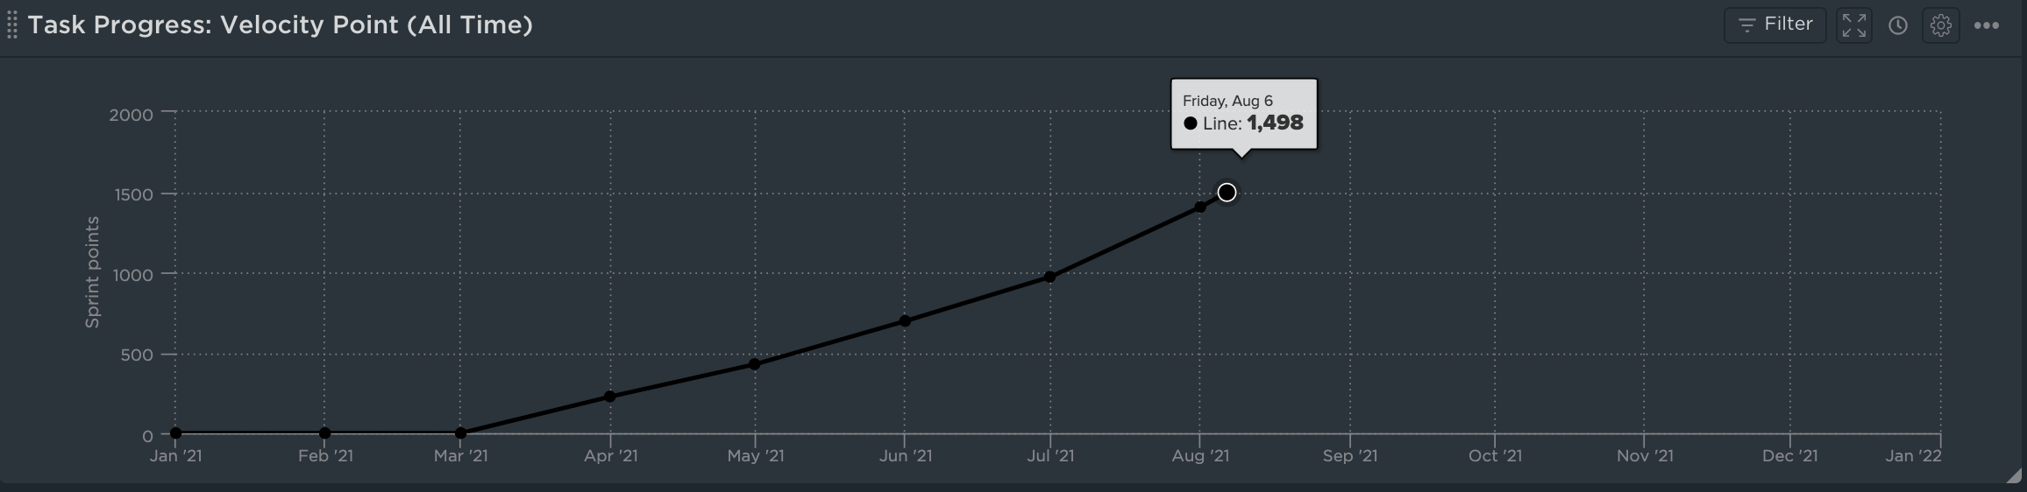Select the Apr '21 data point
Viewport: 2027px width, 492px height.
point(610,397)
